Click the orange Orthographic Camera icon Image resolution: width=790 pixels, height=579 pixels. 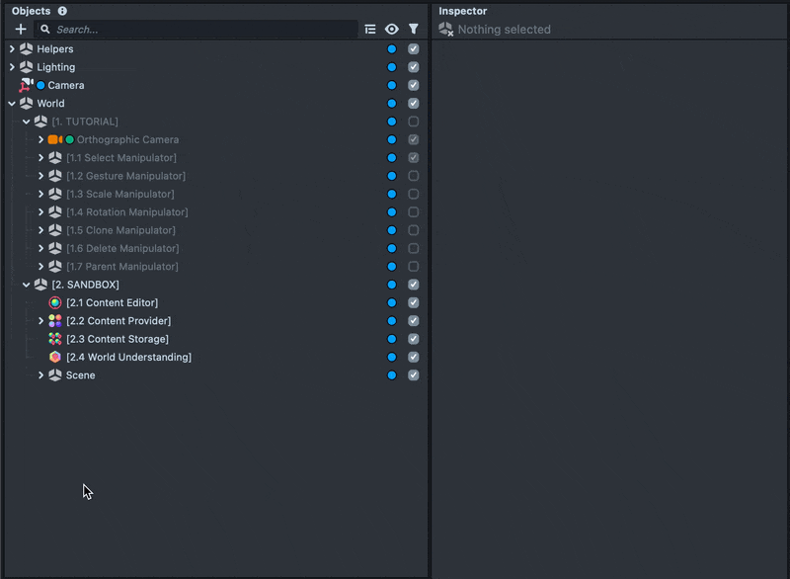tap(54, 140)
